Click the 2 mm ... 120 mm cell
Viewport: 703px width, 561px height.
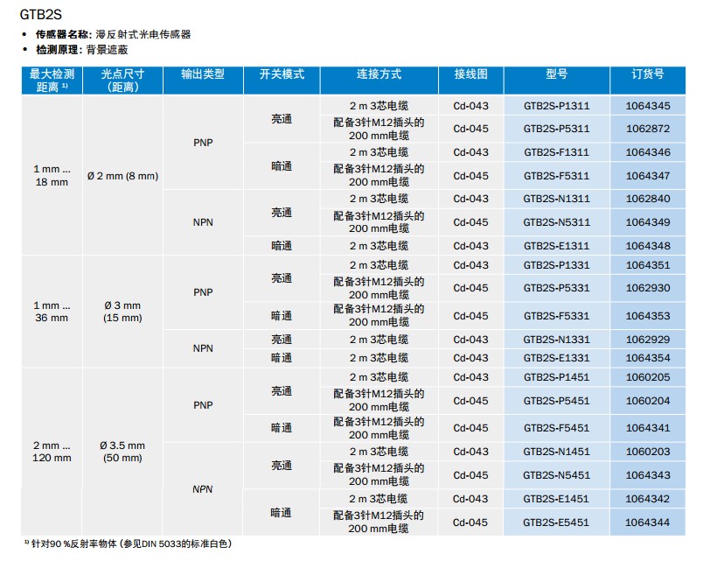52,452
